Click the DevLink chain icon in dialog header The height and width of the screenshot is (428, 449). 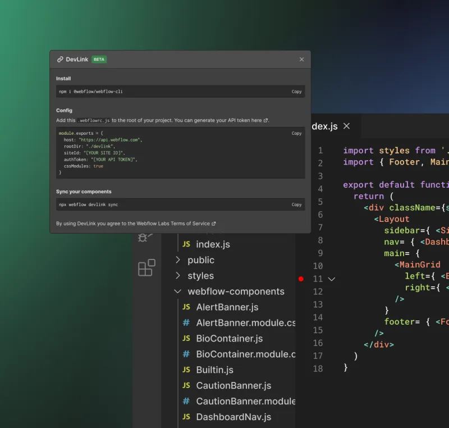[60, 59]
